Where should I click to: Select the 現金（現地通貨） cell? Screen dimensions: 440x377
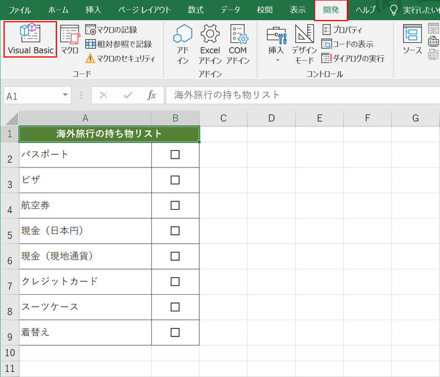tap(85, 257)
